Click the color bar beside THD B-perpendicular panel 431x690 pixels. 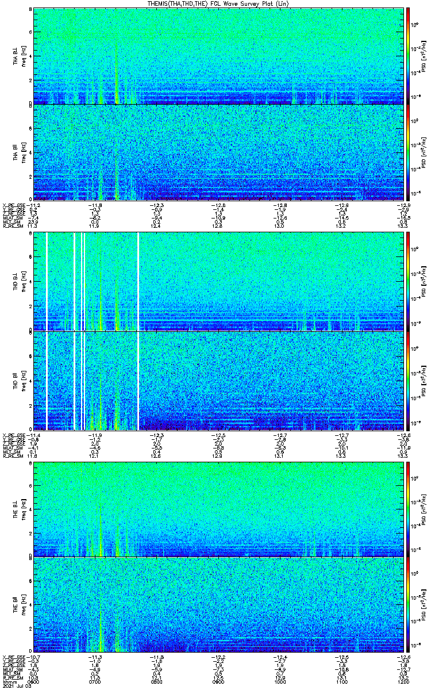pyautogui.click(x=409, y=282)
